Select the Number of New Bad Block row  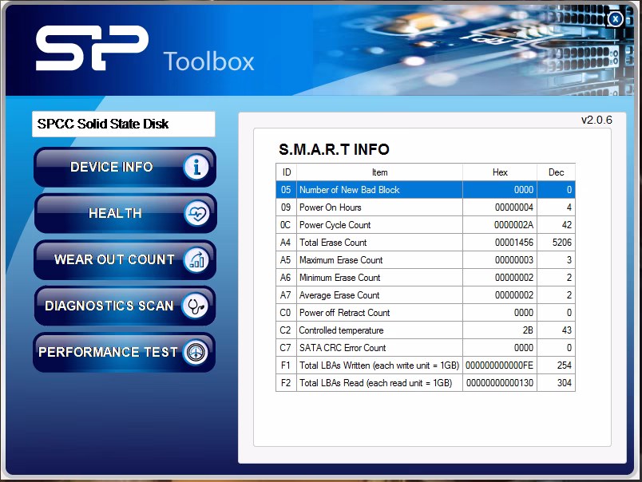tap(426, 190)
